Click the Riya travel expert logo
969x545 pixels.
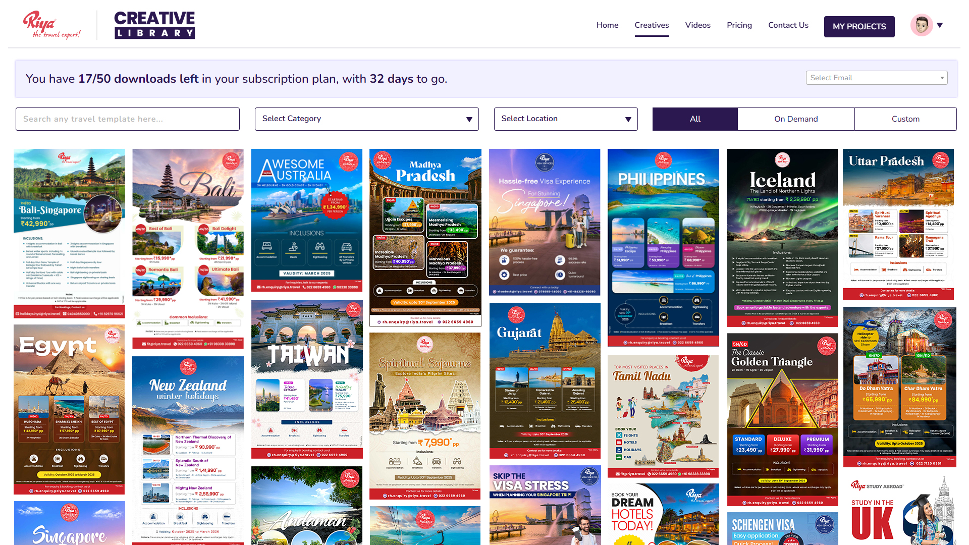pyautogui.click(x=51, y=25)
